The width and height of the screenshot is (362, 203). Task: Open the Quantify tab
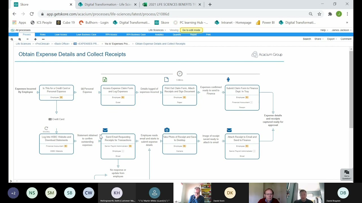pos(177,35)
